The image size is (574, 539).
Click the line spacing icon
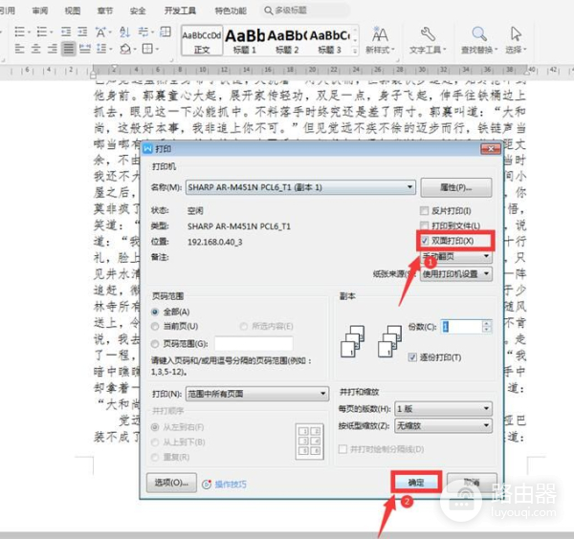point(101,49)
